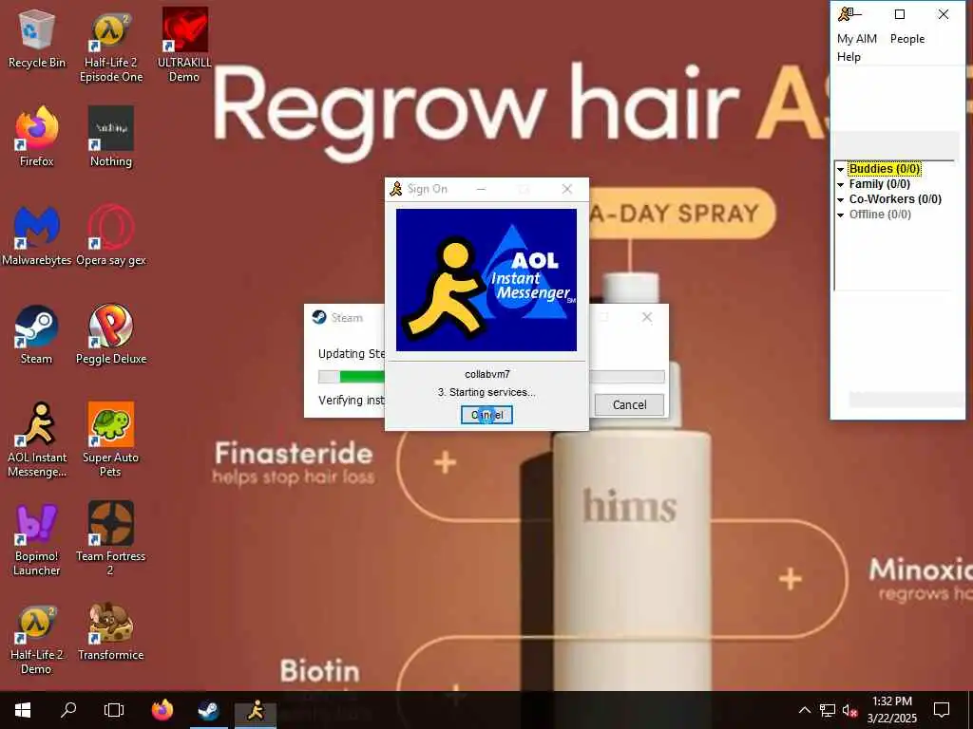Screen dimensions: 973x729
Task: Collapse the Family (0/0) group
Action: click(840, 185)
